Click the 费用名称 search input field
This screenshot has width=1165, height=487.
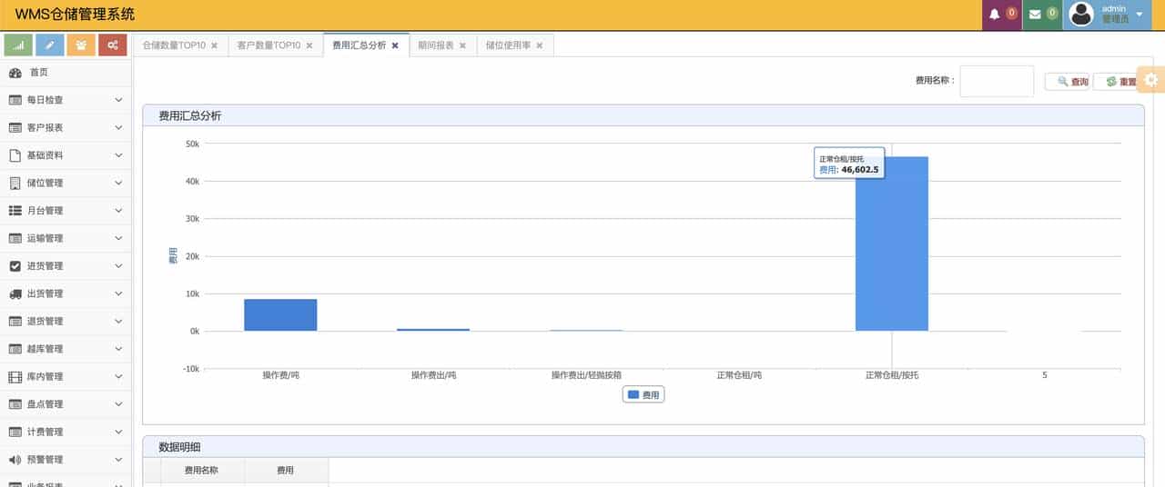(x=997, y=81)
